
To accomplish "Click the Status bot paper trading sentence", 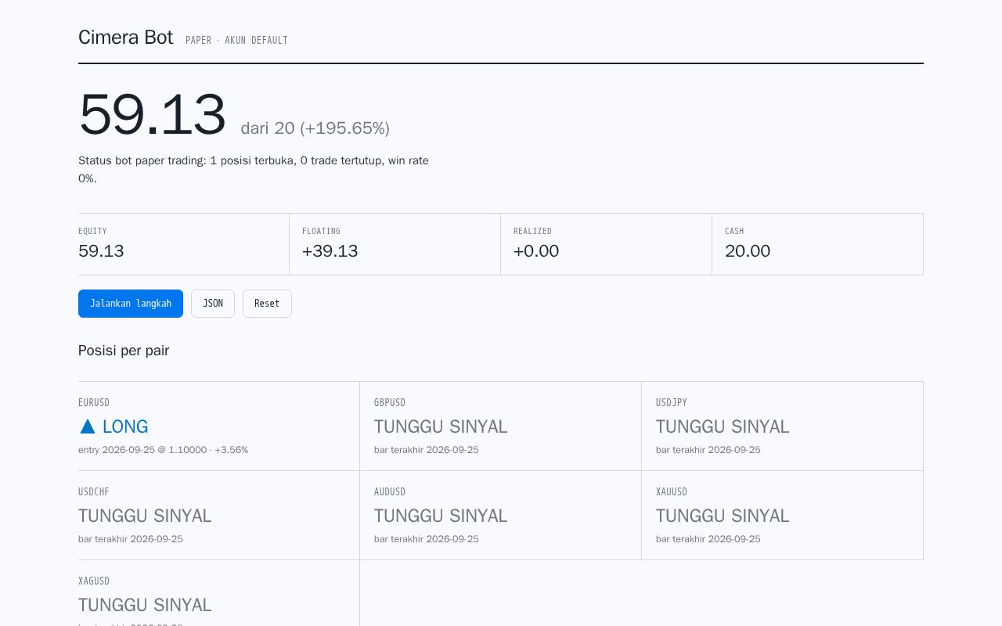I will coord(254,169).
